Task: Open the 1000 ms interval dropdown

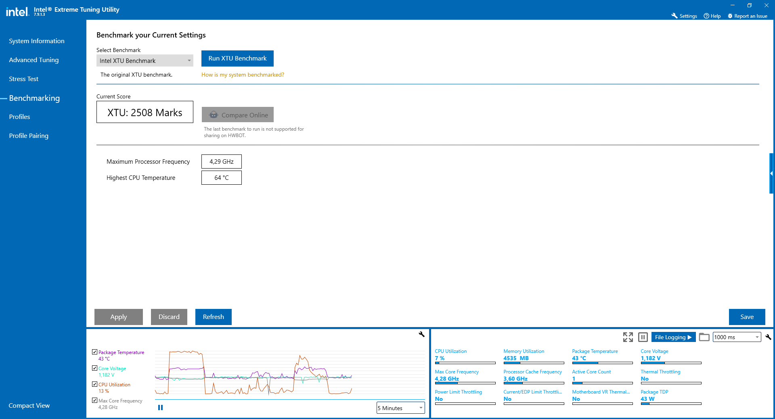Action: click(x=737, y=337)
